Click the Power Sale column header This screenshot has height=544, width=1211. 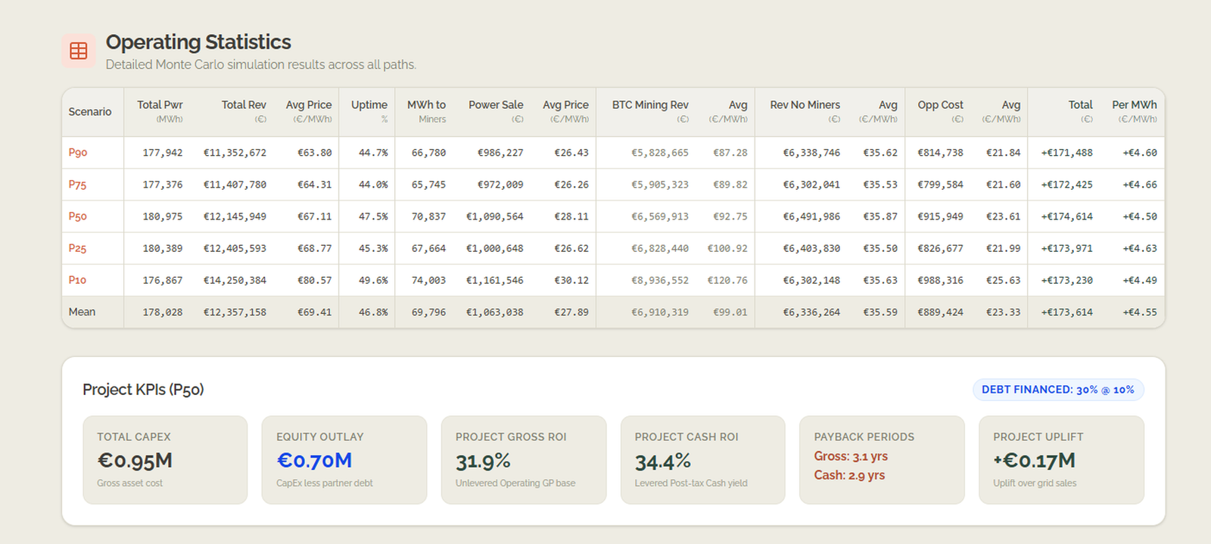point(496,111)
